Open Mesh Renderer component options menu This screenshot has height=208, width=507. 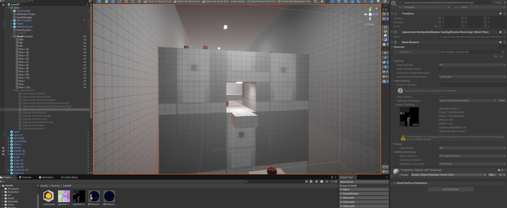coord(504,42)
